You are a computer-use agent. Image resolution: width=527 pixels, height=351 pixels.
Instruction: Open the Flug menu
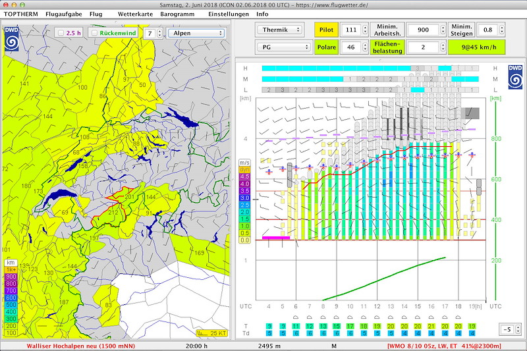tap(96, 14)
